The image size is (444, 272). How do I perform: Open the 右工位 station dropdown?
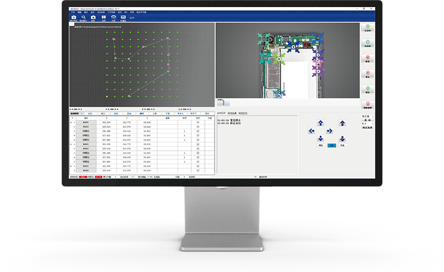coord(368,116)
